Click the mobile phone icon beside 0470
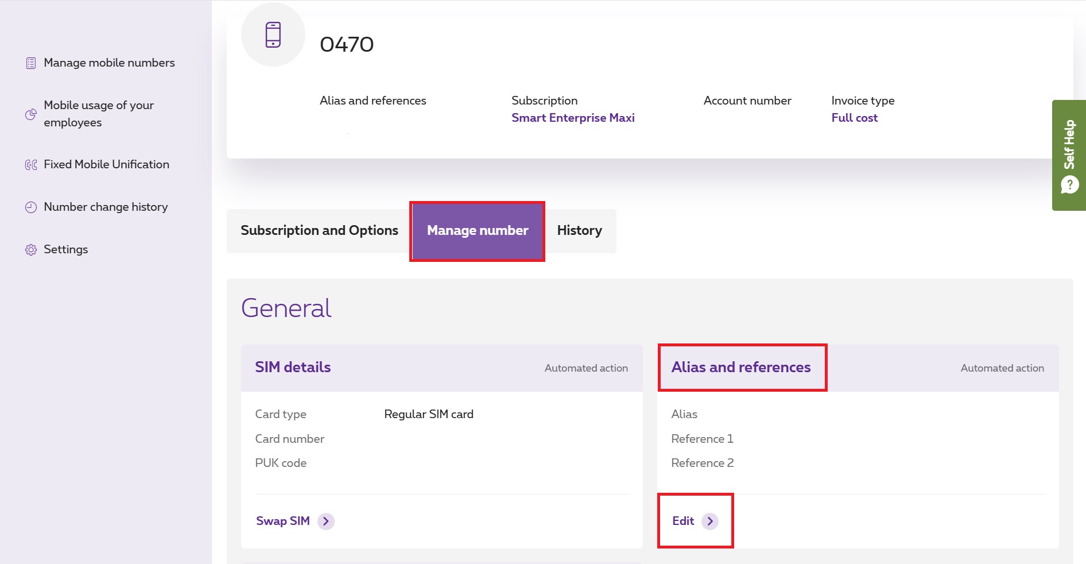Screen dimensions: 1086x564 [x=273, y=35]
